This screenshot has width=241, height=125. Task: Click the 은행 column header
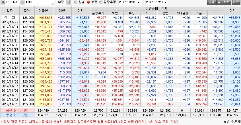(x=166, y=13)
